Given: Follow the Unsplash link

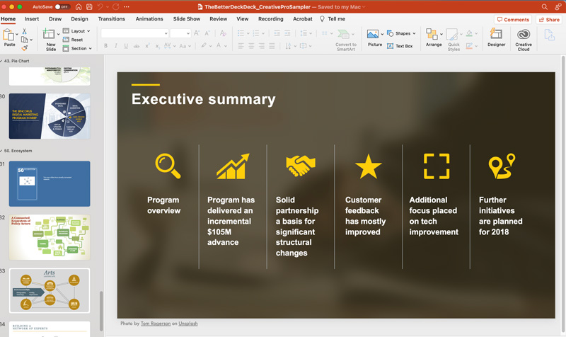Looking at the screenshot, I should click(188, 324).
